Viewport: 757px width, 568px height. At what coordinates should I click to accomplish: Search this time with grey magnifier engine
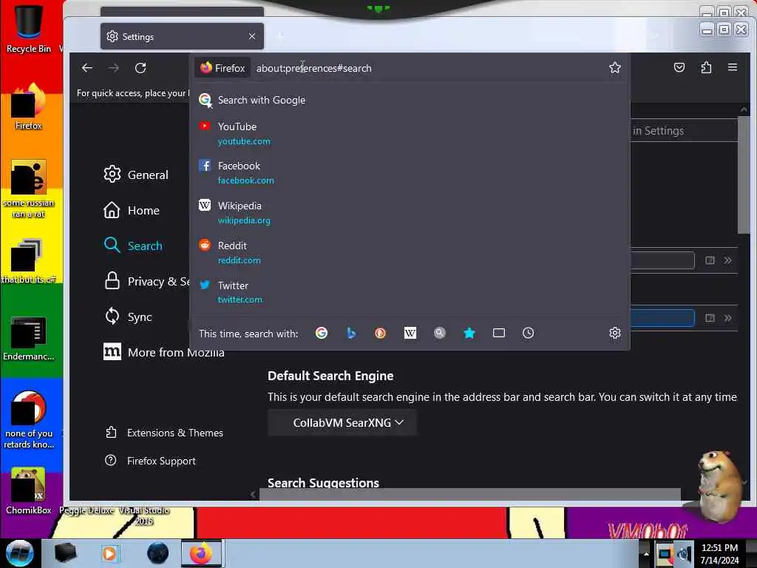439,333
